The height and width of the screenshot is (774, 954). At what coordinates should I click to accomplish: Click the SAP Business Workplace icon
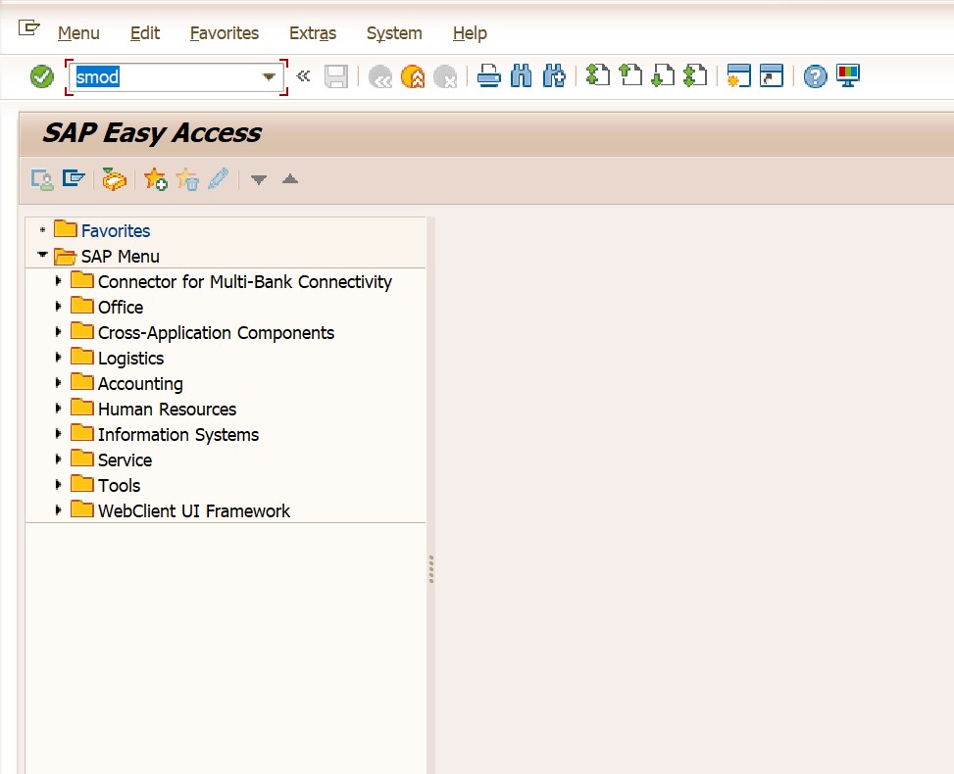[115, 179]
